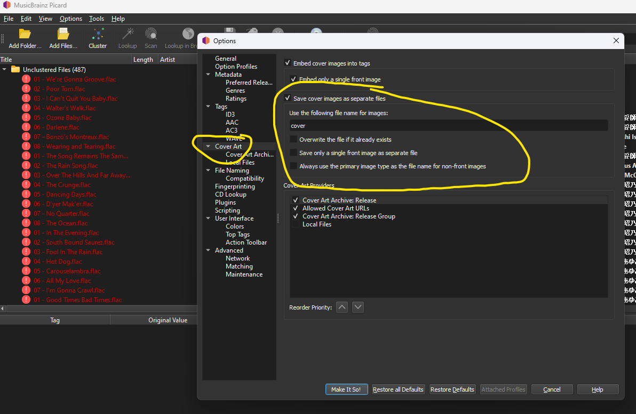Collapse the User Interface options section
636x414 pixels.
click(x=209, y=218)
